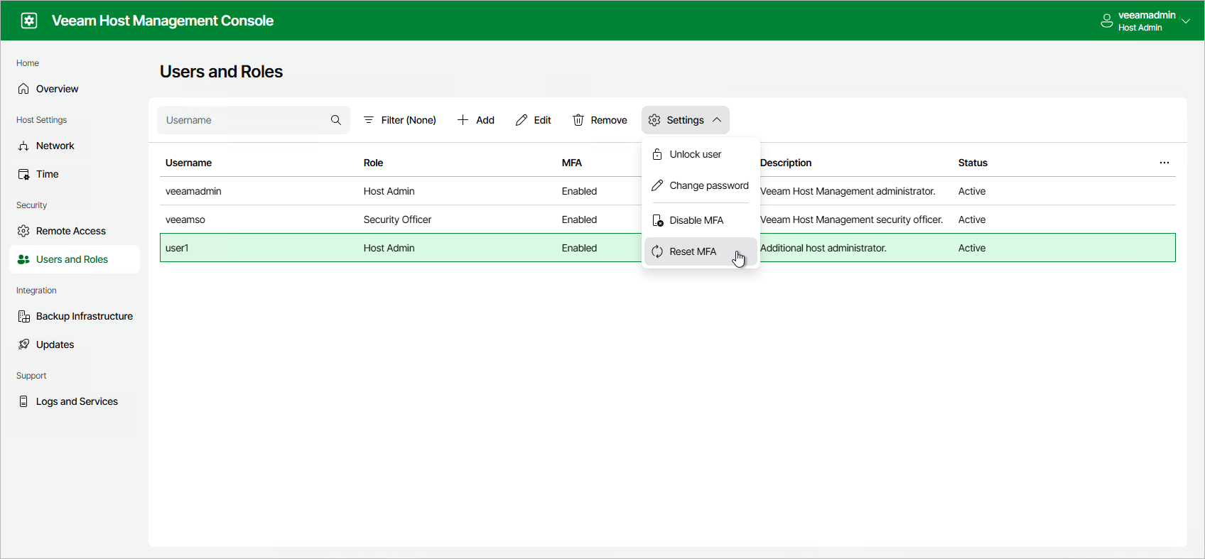1205x559 pixels.
Task: Click 'Veeam Host Management administrator.' description
Action: pos(848,191)
